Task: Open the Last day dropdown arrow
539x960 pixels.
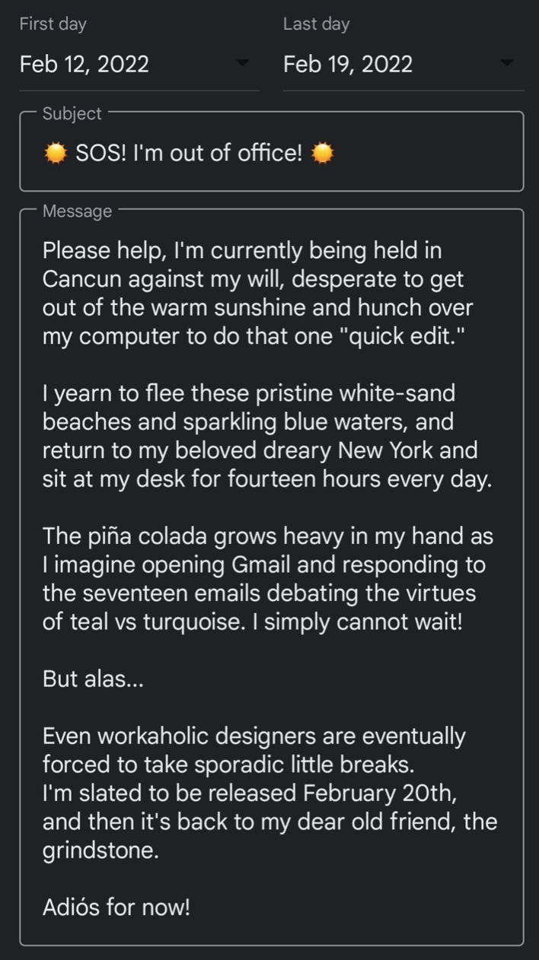Action: (x=506, y=63)
